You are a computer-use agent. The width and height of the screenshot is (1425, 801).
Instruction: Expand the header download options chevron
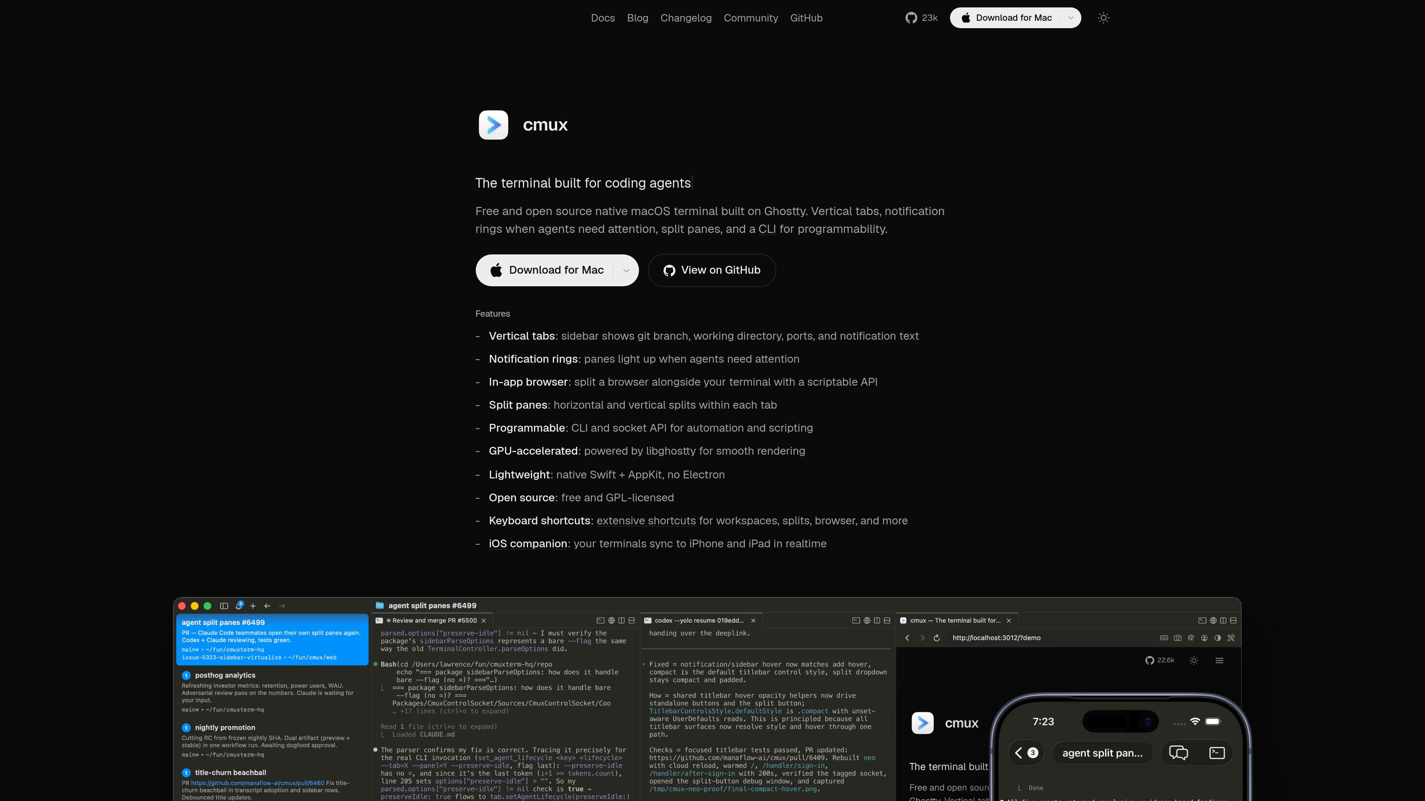click(x=1071, y=18)
